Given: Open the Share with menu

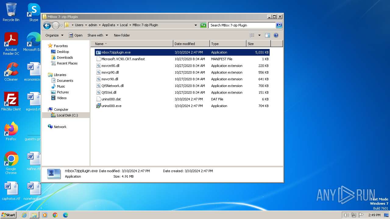Looking at the screenshot, I should pyautogui.click(x=97, y=35).
